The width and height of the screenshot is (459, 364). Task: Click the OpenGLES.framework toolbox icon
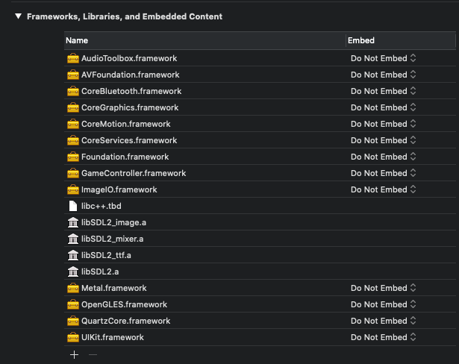tap(73, 304)
